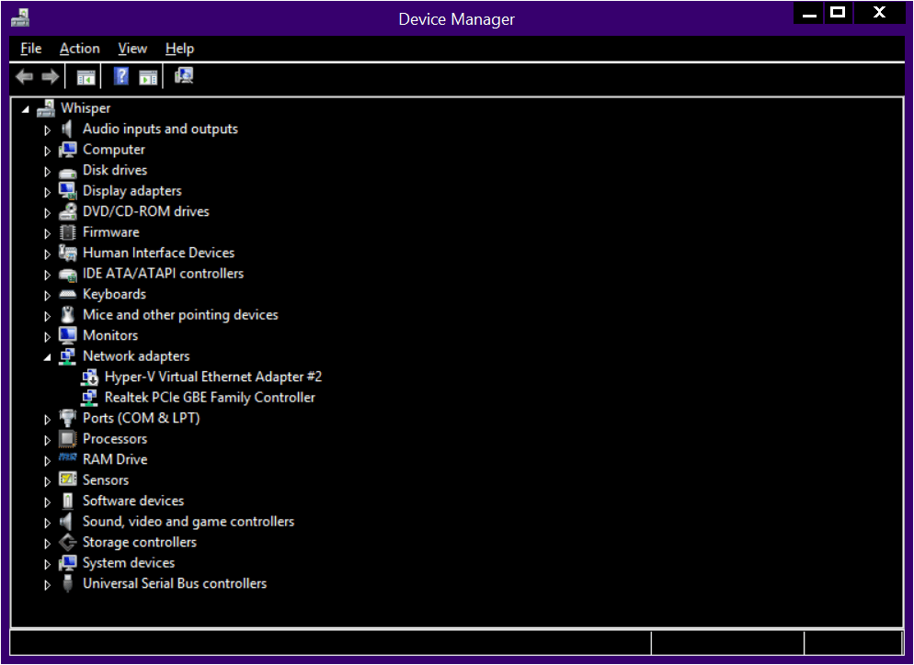
Task: Click the Forward arrow in the toolbar
Action: point(50,77)
